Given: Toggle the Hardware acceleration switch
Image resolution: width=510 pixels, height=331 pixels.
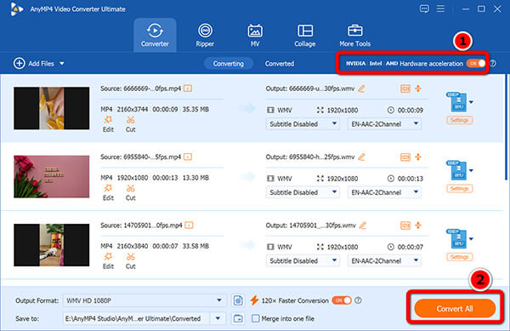Looking at the screenshot, I should pos(476,63).
